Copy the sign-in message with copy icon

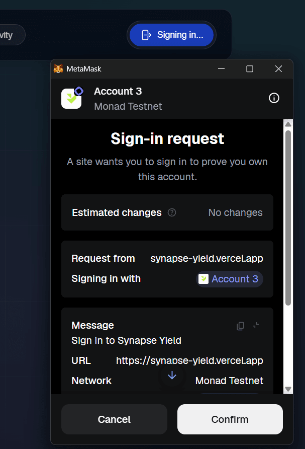[x=241, y=326]
